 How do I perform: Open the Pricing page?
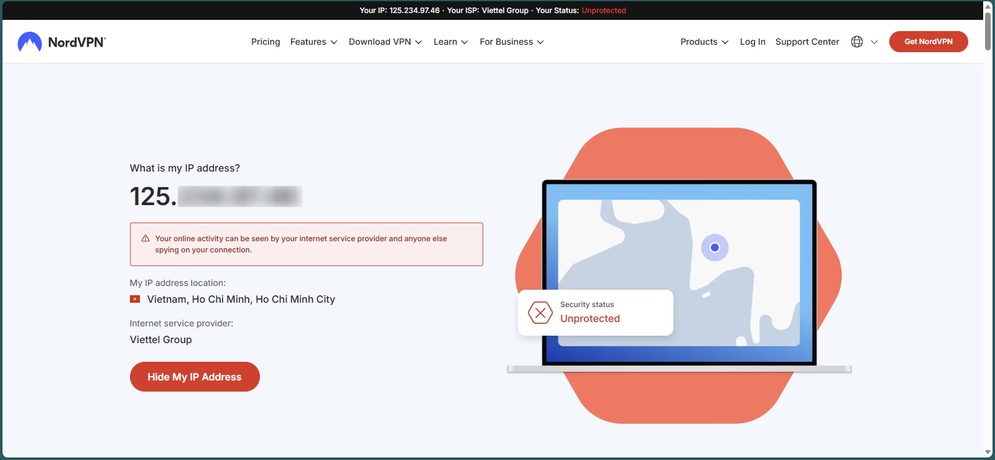point(266,42)
